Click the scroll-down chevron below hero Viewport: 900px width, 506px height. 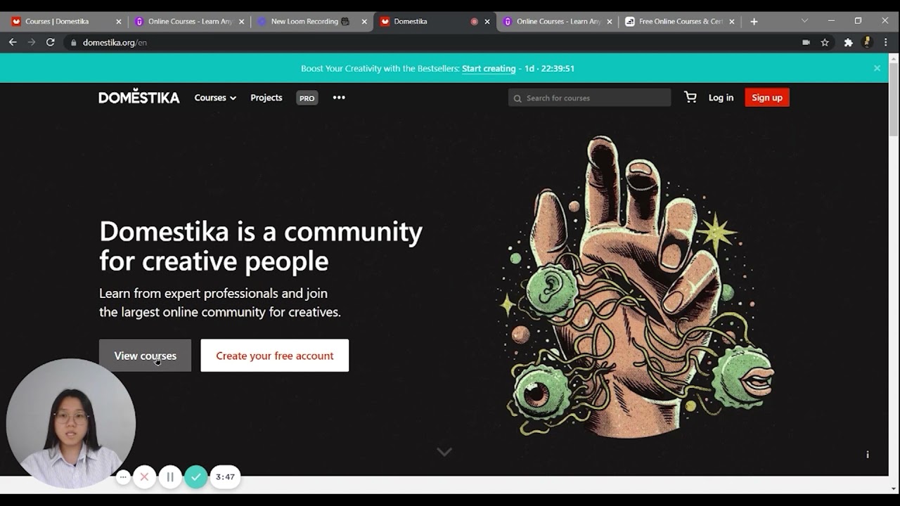(444, 452)
